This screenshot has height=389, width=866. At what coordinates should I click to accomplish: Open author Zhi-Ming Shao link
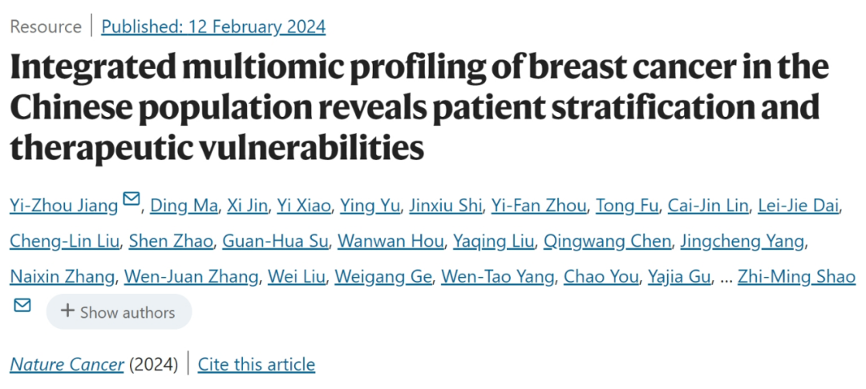click(797, 277)
